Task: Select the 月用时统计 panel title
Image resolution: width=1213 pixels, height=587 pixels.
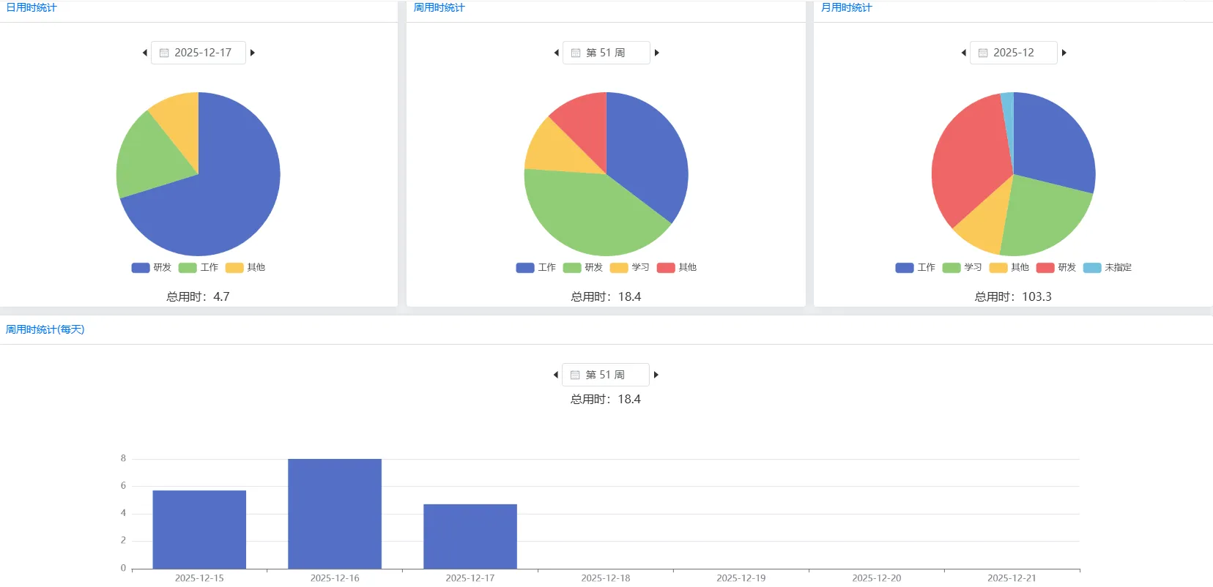Action: 846,7
